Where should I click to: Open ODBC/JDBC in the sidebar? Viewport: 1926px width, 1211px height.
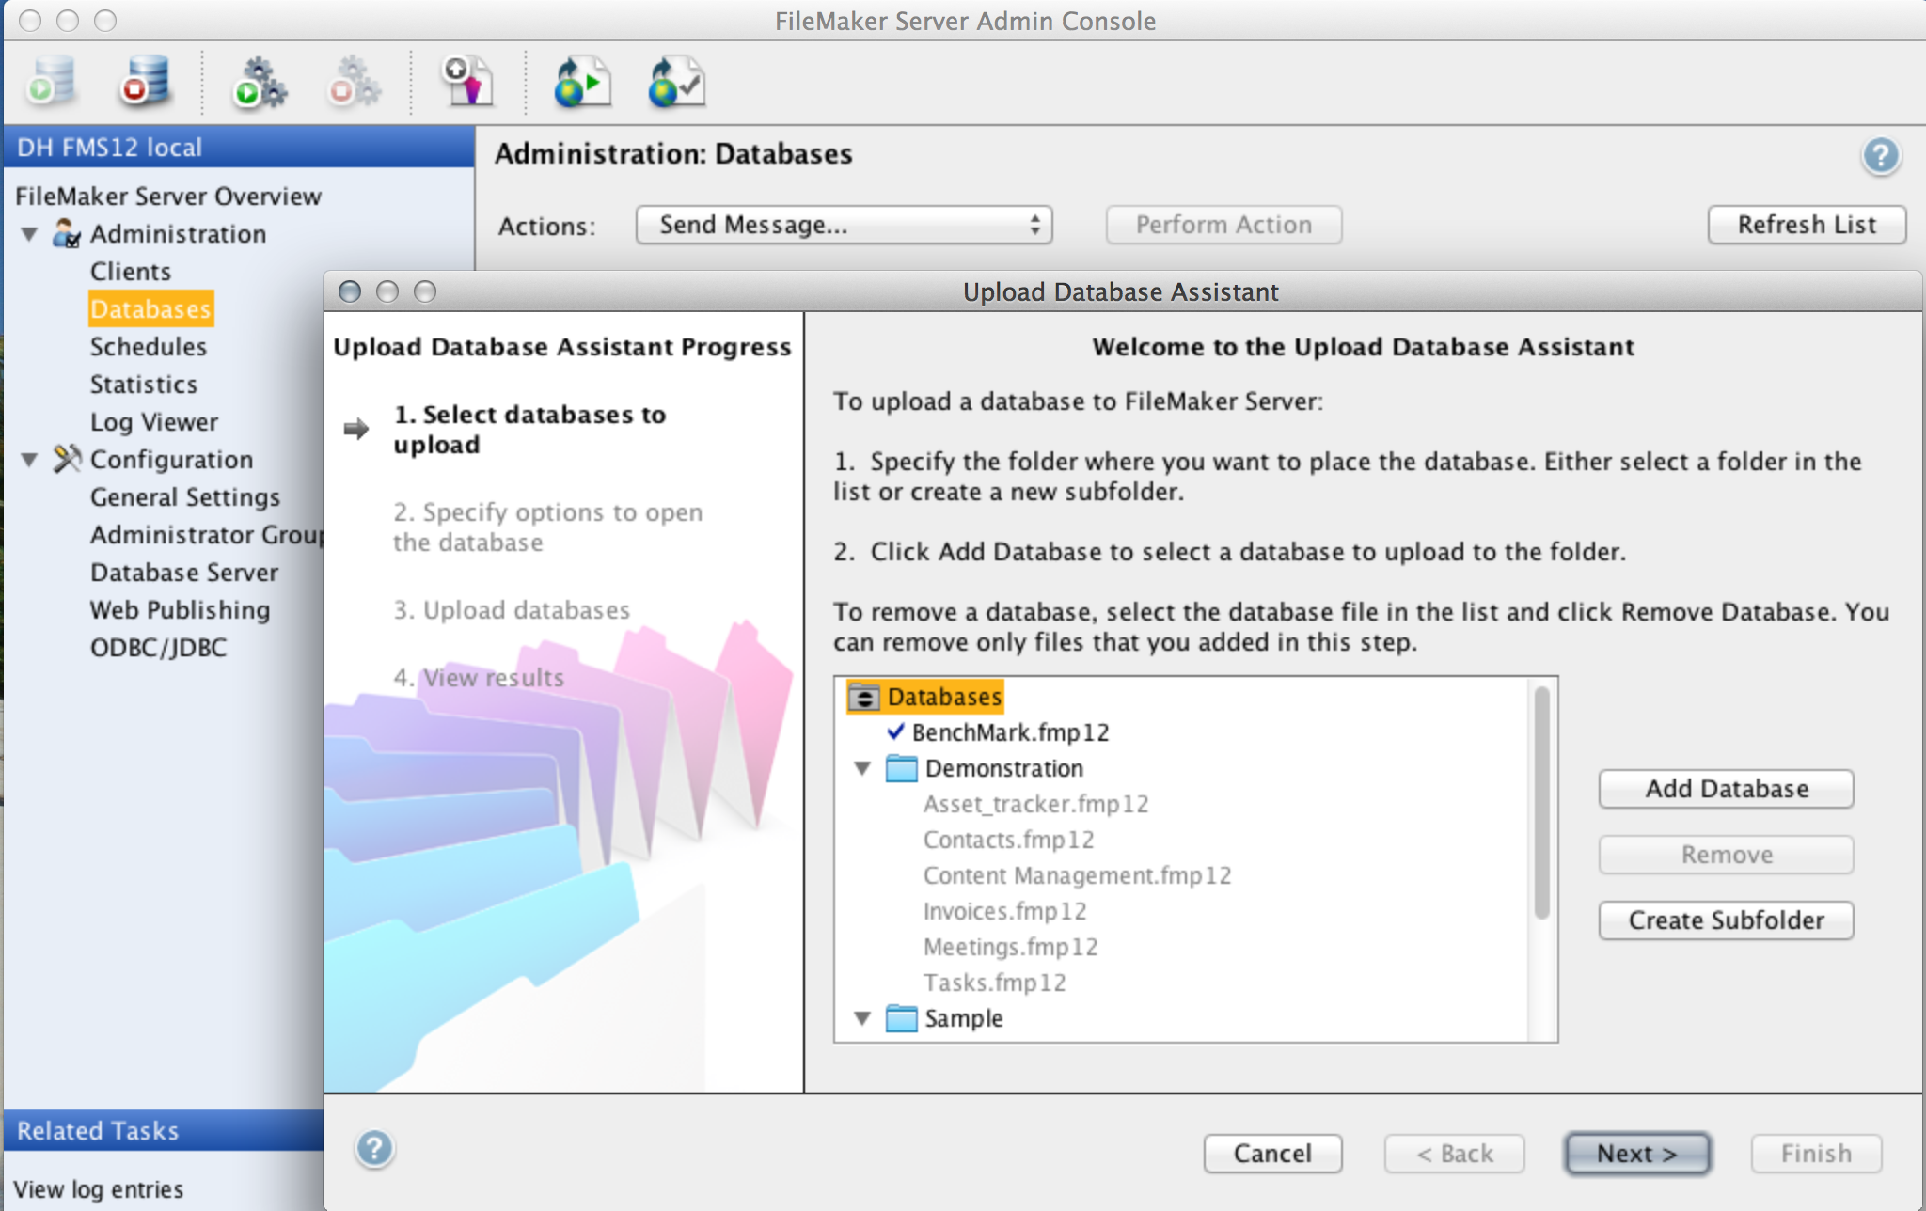pyautogui.click(x=159, y=648)
